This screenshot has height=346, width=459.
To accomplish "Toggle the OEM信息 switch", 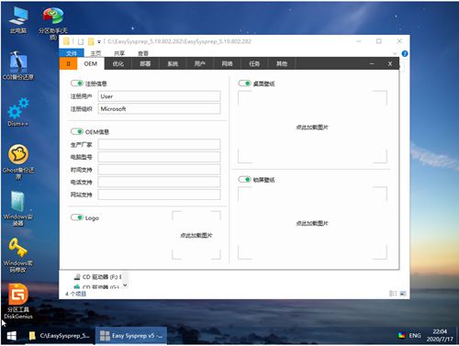I will tap(77, 131).
